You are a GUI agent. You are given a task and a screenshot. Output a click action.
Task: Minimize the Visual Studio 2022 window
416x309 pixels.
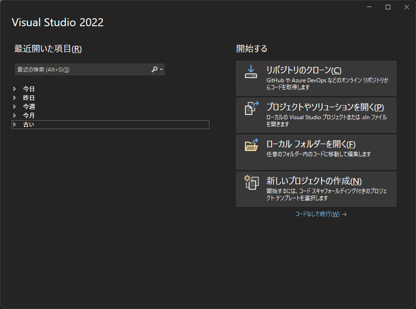(370, 7)
